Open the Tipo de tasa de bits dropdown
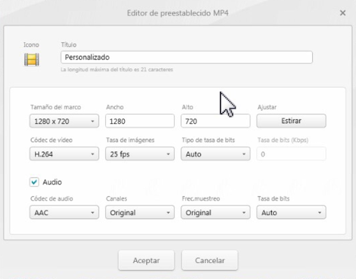Viewport: 356px width, 279px height. pyautogui.click(x=215, y=154)
